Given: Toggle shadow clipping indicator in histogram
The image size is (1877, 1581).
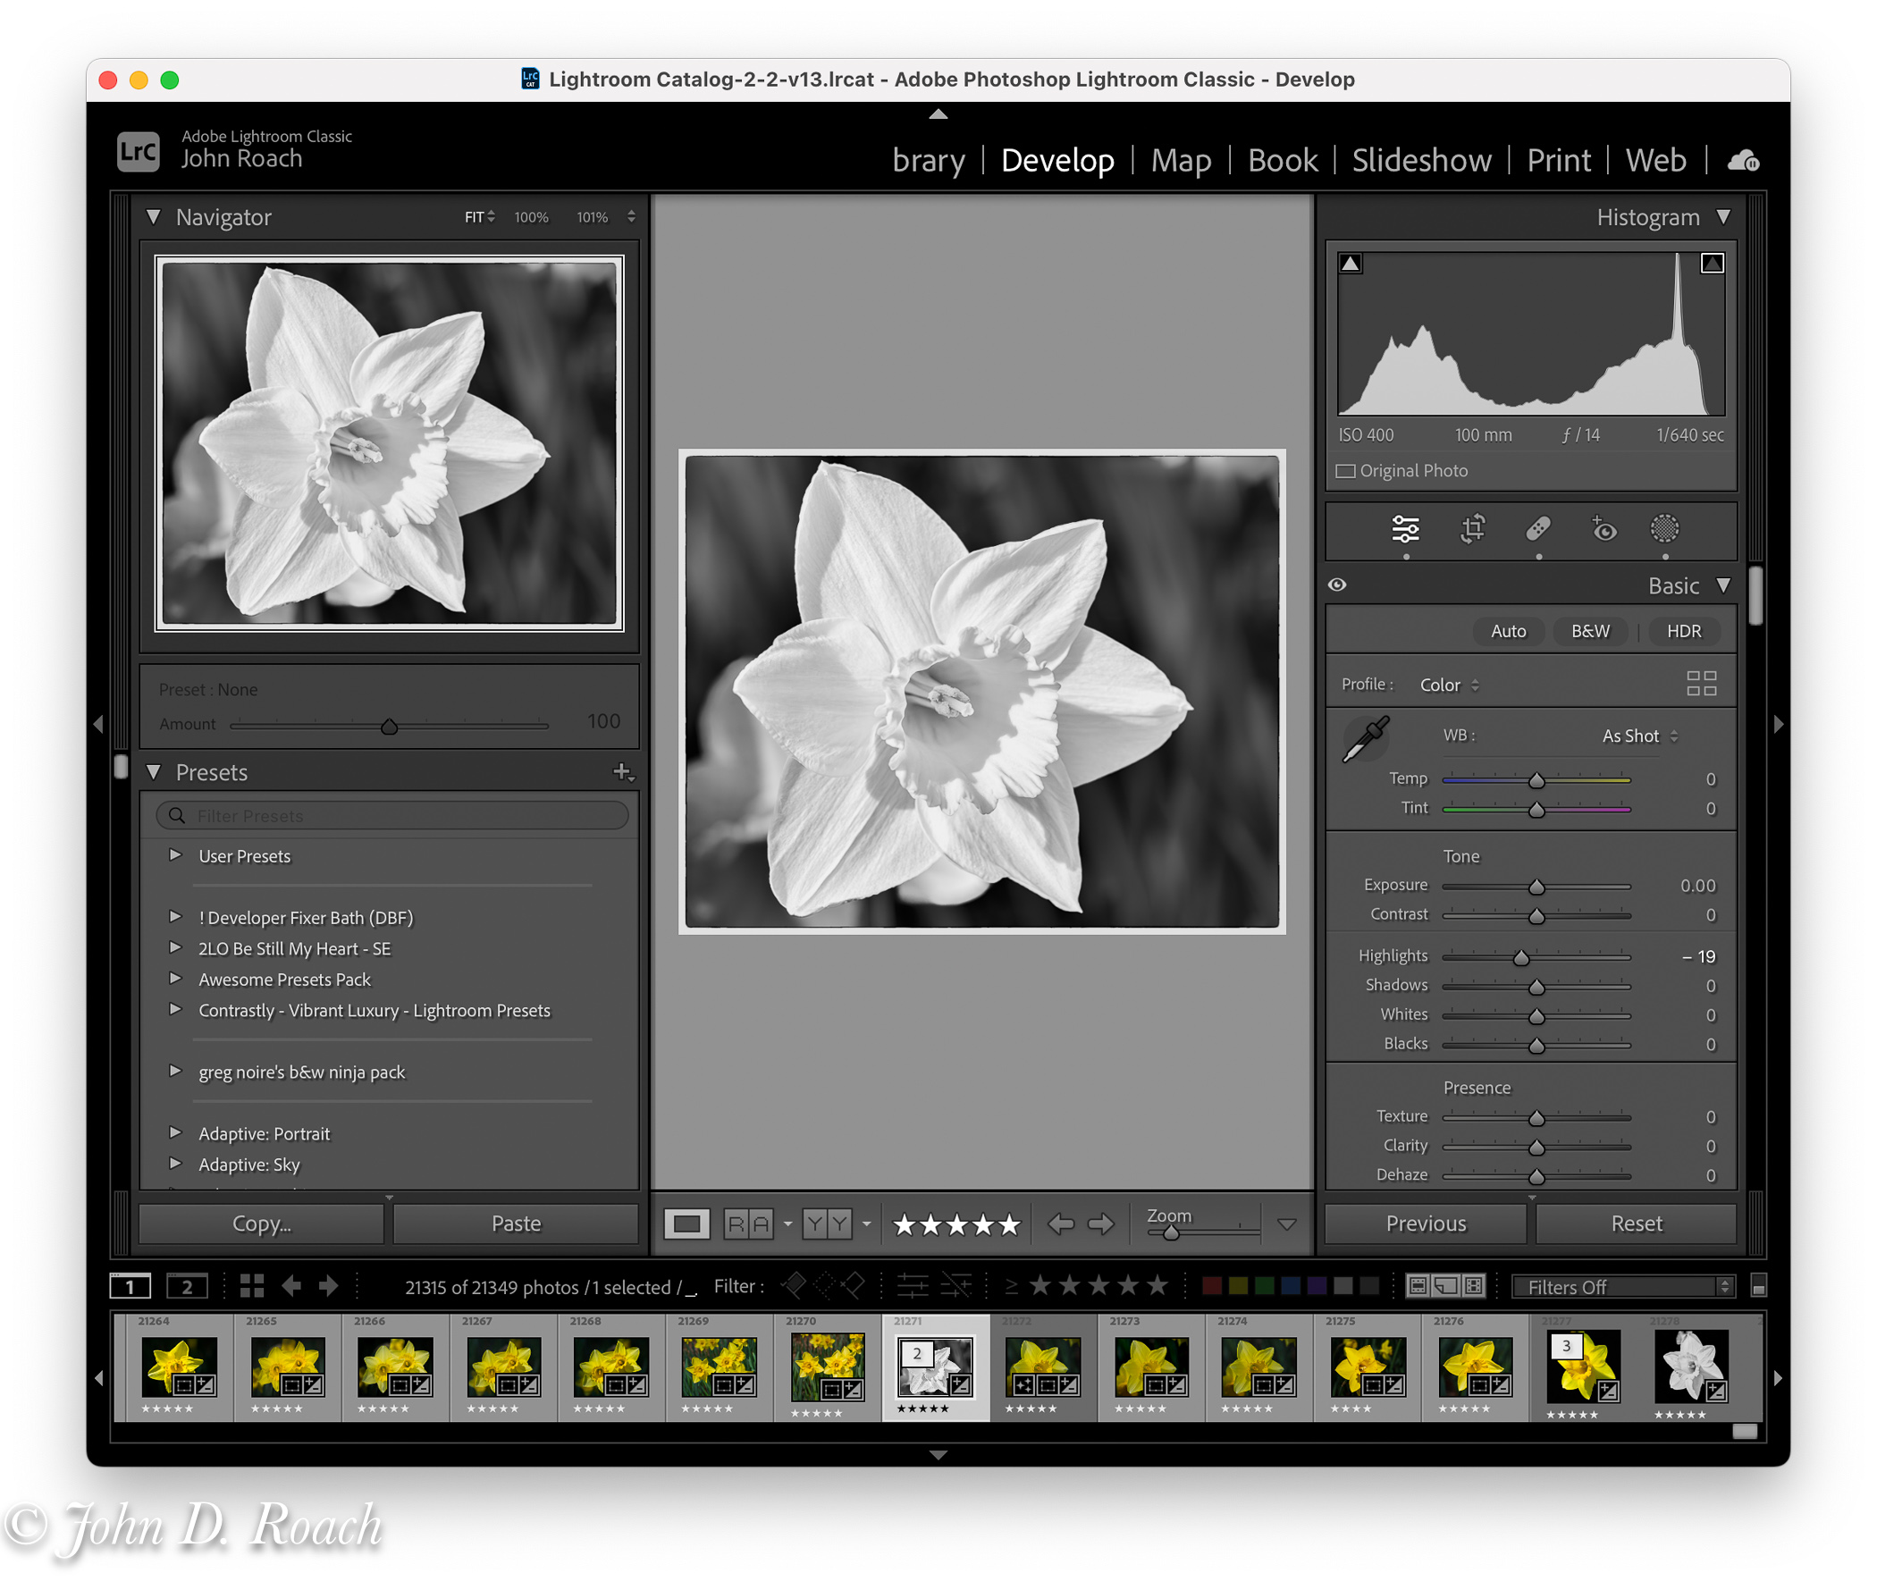Looking at the screenshot, I should 1350,264.
